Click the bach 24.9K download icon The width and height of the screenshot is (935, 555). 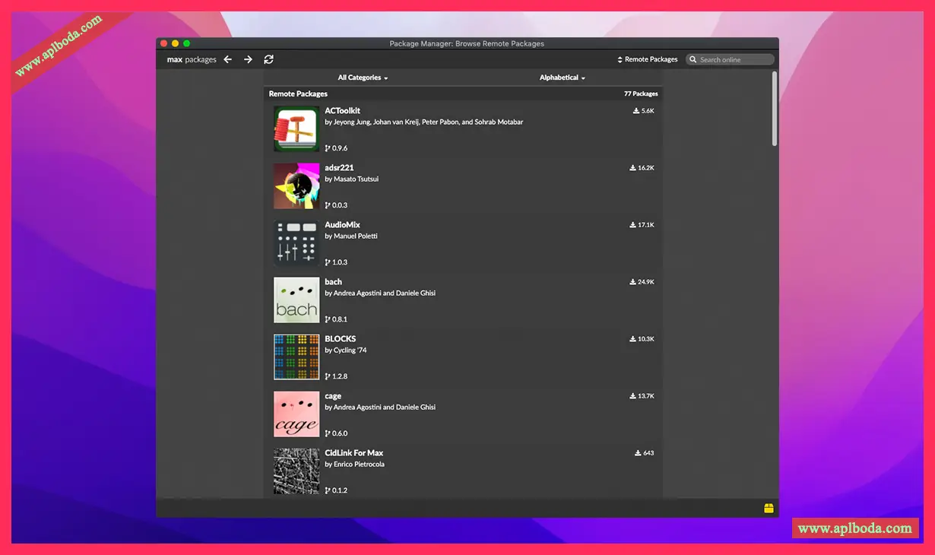[x=632, y=282]
